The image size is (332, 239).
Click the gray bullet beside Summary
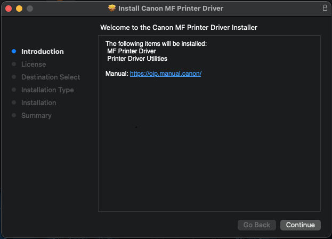coord(14,116)
